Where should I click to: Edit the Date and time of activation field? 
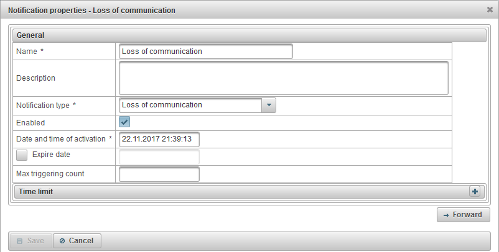(x=159, y=139)
